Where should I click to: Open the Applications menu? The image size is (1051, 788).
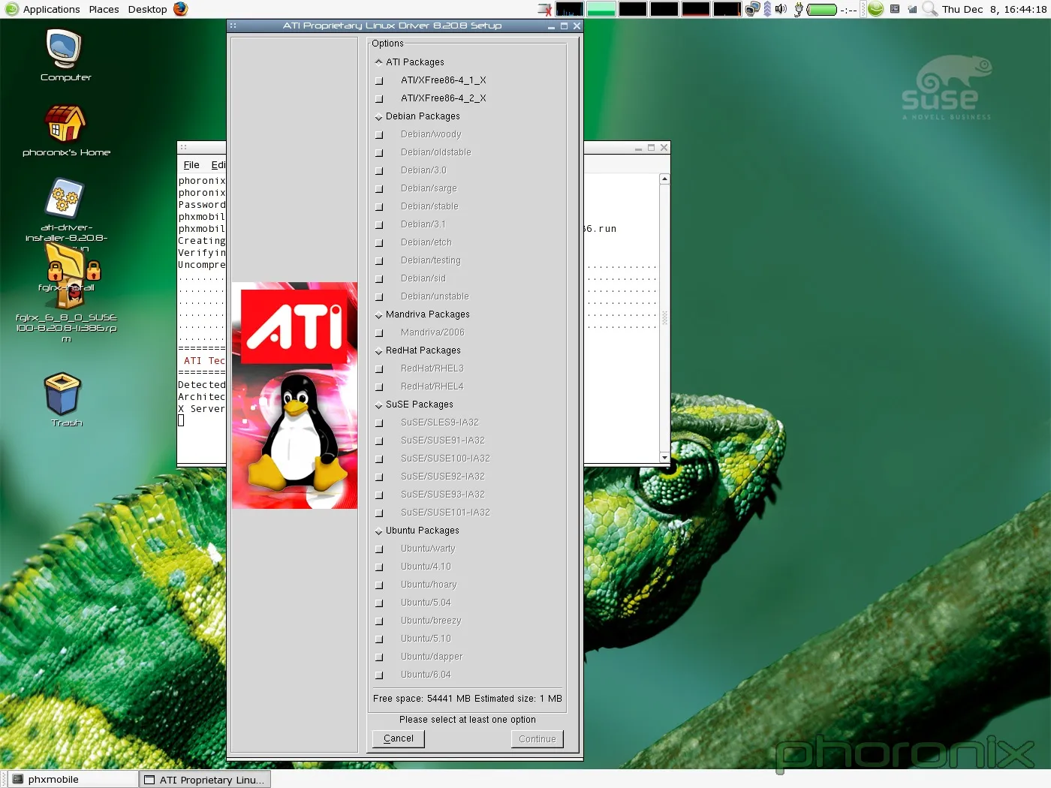[51, 9]
